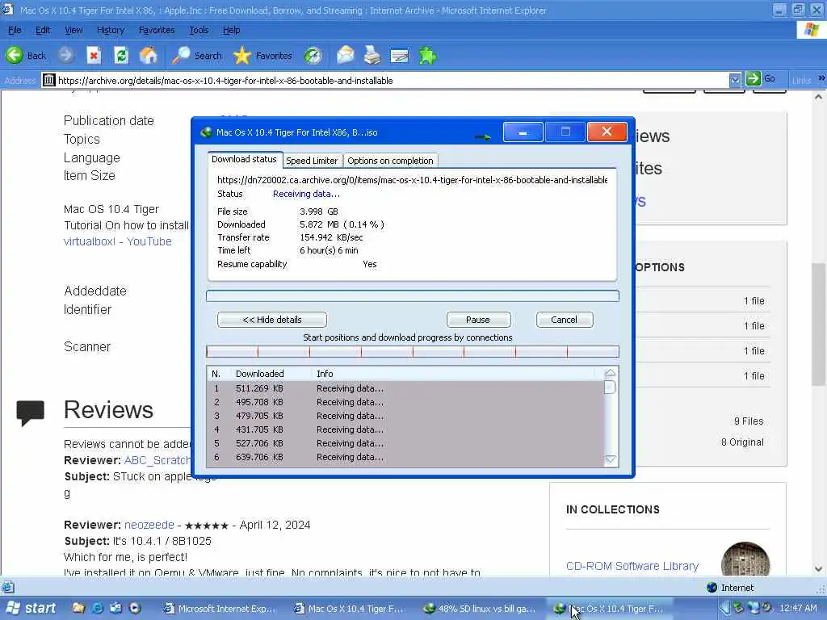Click the CD-ROM Software Library thumbnail
827x620 pixels.
745,559
